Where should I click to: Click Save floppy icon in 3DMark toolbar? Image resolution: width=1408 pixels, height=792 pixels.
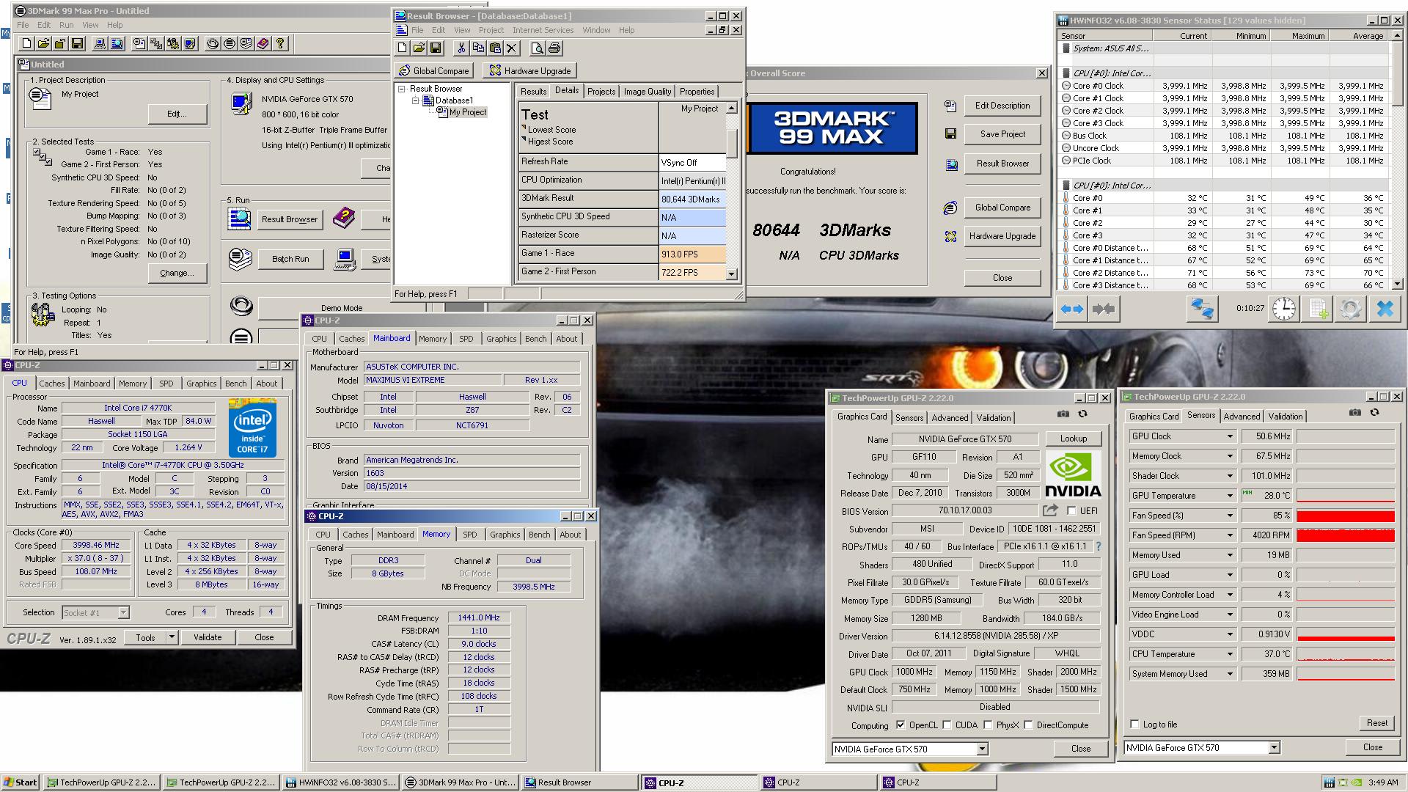(x=77, y=44)
